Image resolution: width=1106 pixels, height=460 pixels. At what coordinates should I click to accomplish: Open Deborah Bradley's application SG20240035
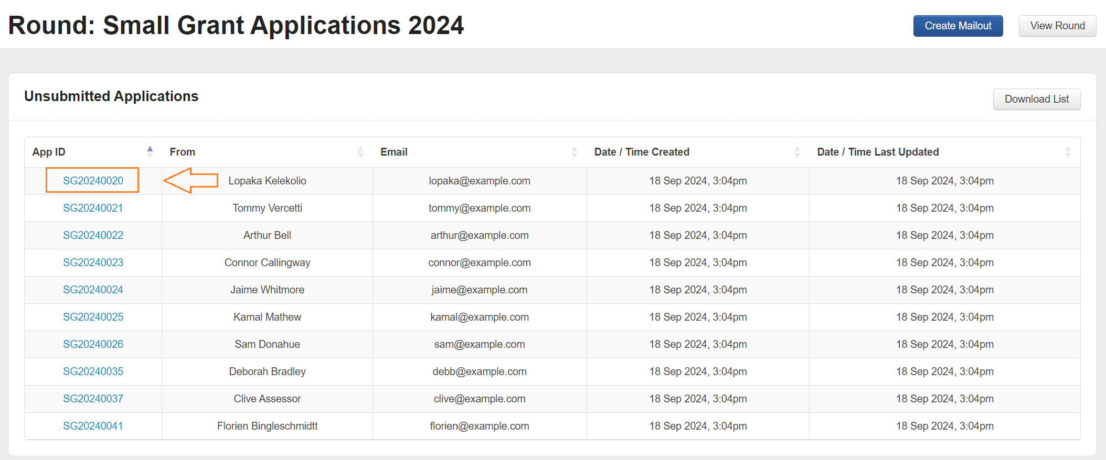pos(93,371)
